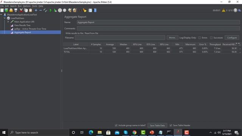
Task: Click the Clear results broom icon
Action: coord(70,10)
